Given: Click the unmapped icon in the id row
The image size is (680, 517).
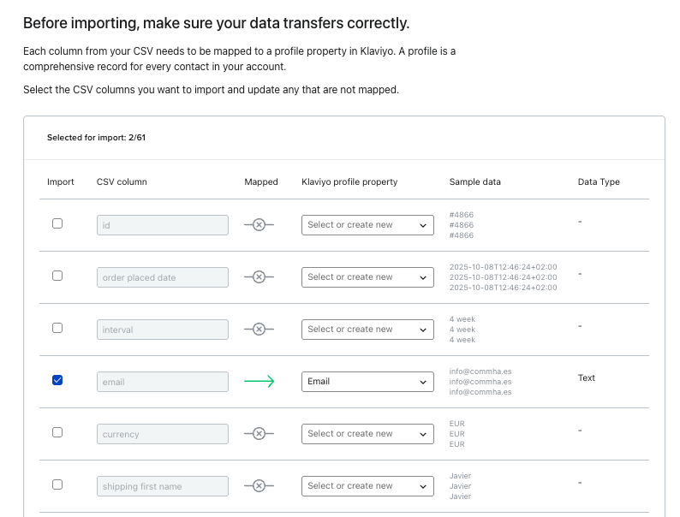Looking at the screenshot, I should tap(259, 224).
